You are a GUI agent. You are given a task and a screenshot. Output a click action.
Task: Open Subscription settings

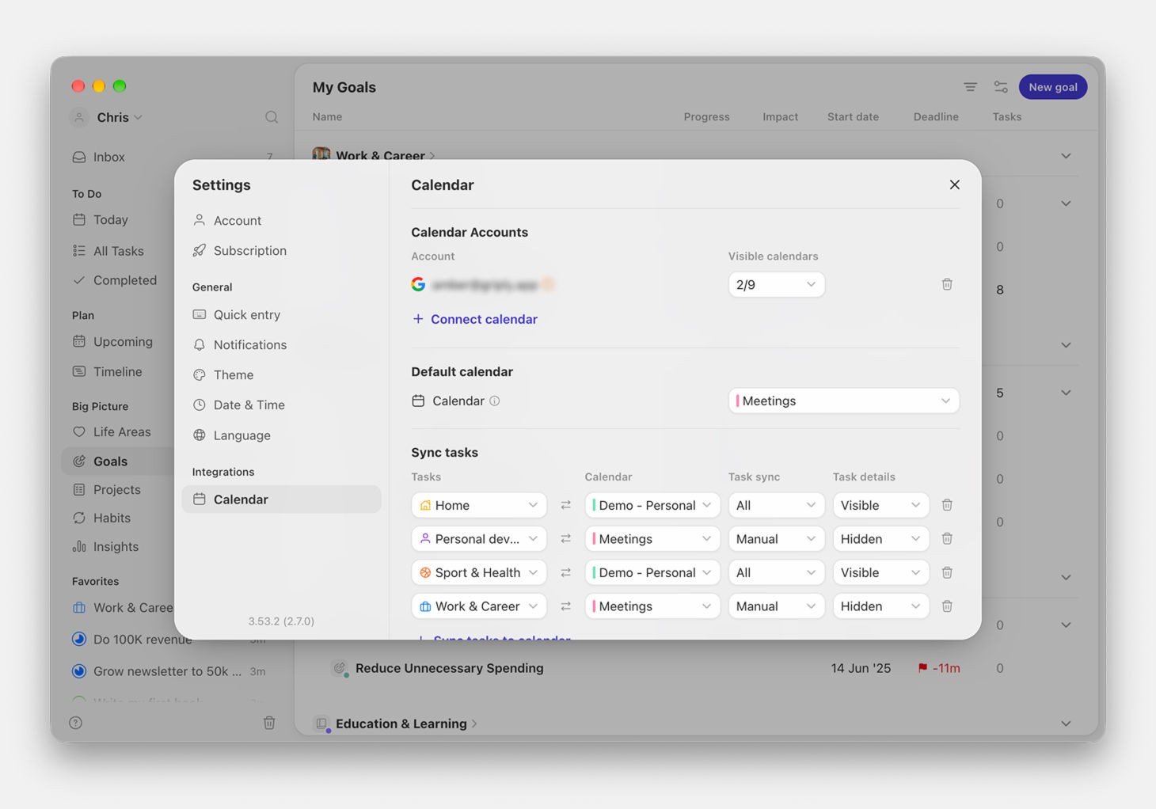(x=281, y=251)
